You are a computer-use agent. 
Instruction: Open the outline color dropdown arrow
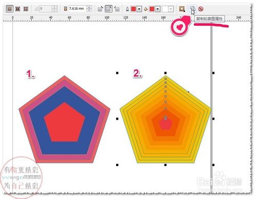tap(139, 9)
